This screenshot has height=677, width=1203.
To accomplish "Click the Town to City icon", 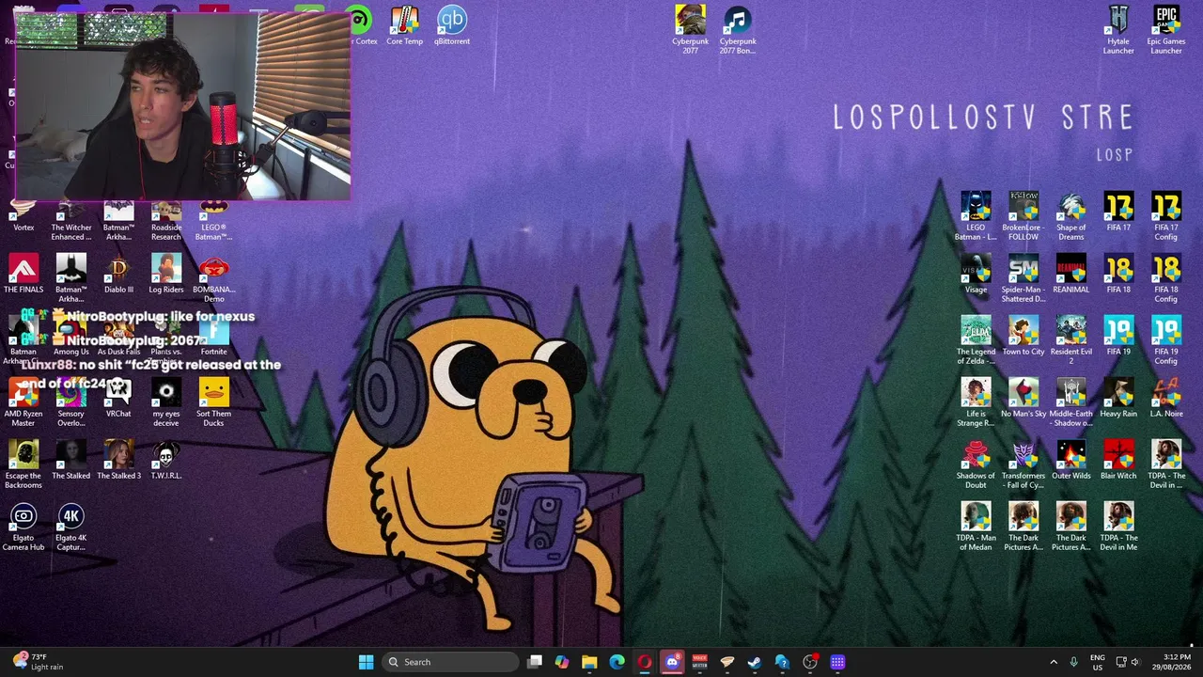I will point(1023,336).
